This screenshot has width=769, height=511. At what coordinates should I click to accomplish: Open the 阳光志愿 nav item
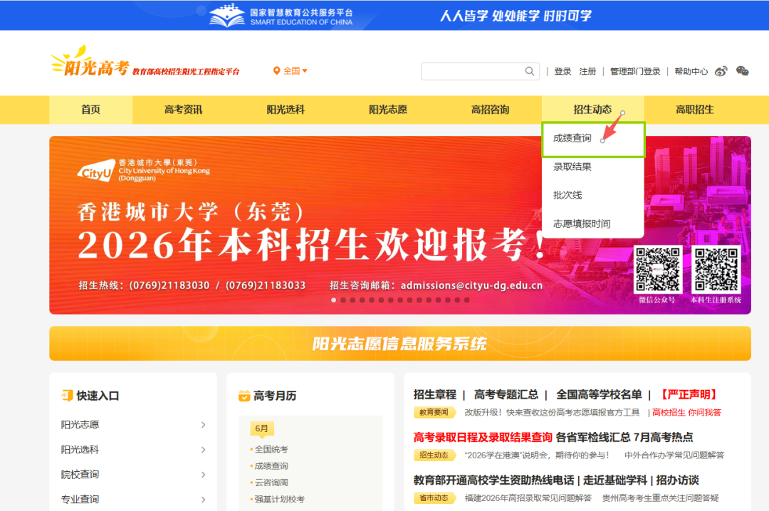point(388,110)
